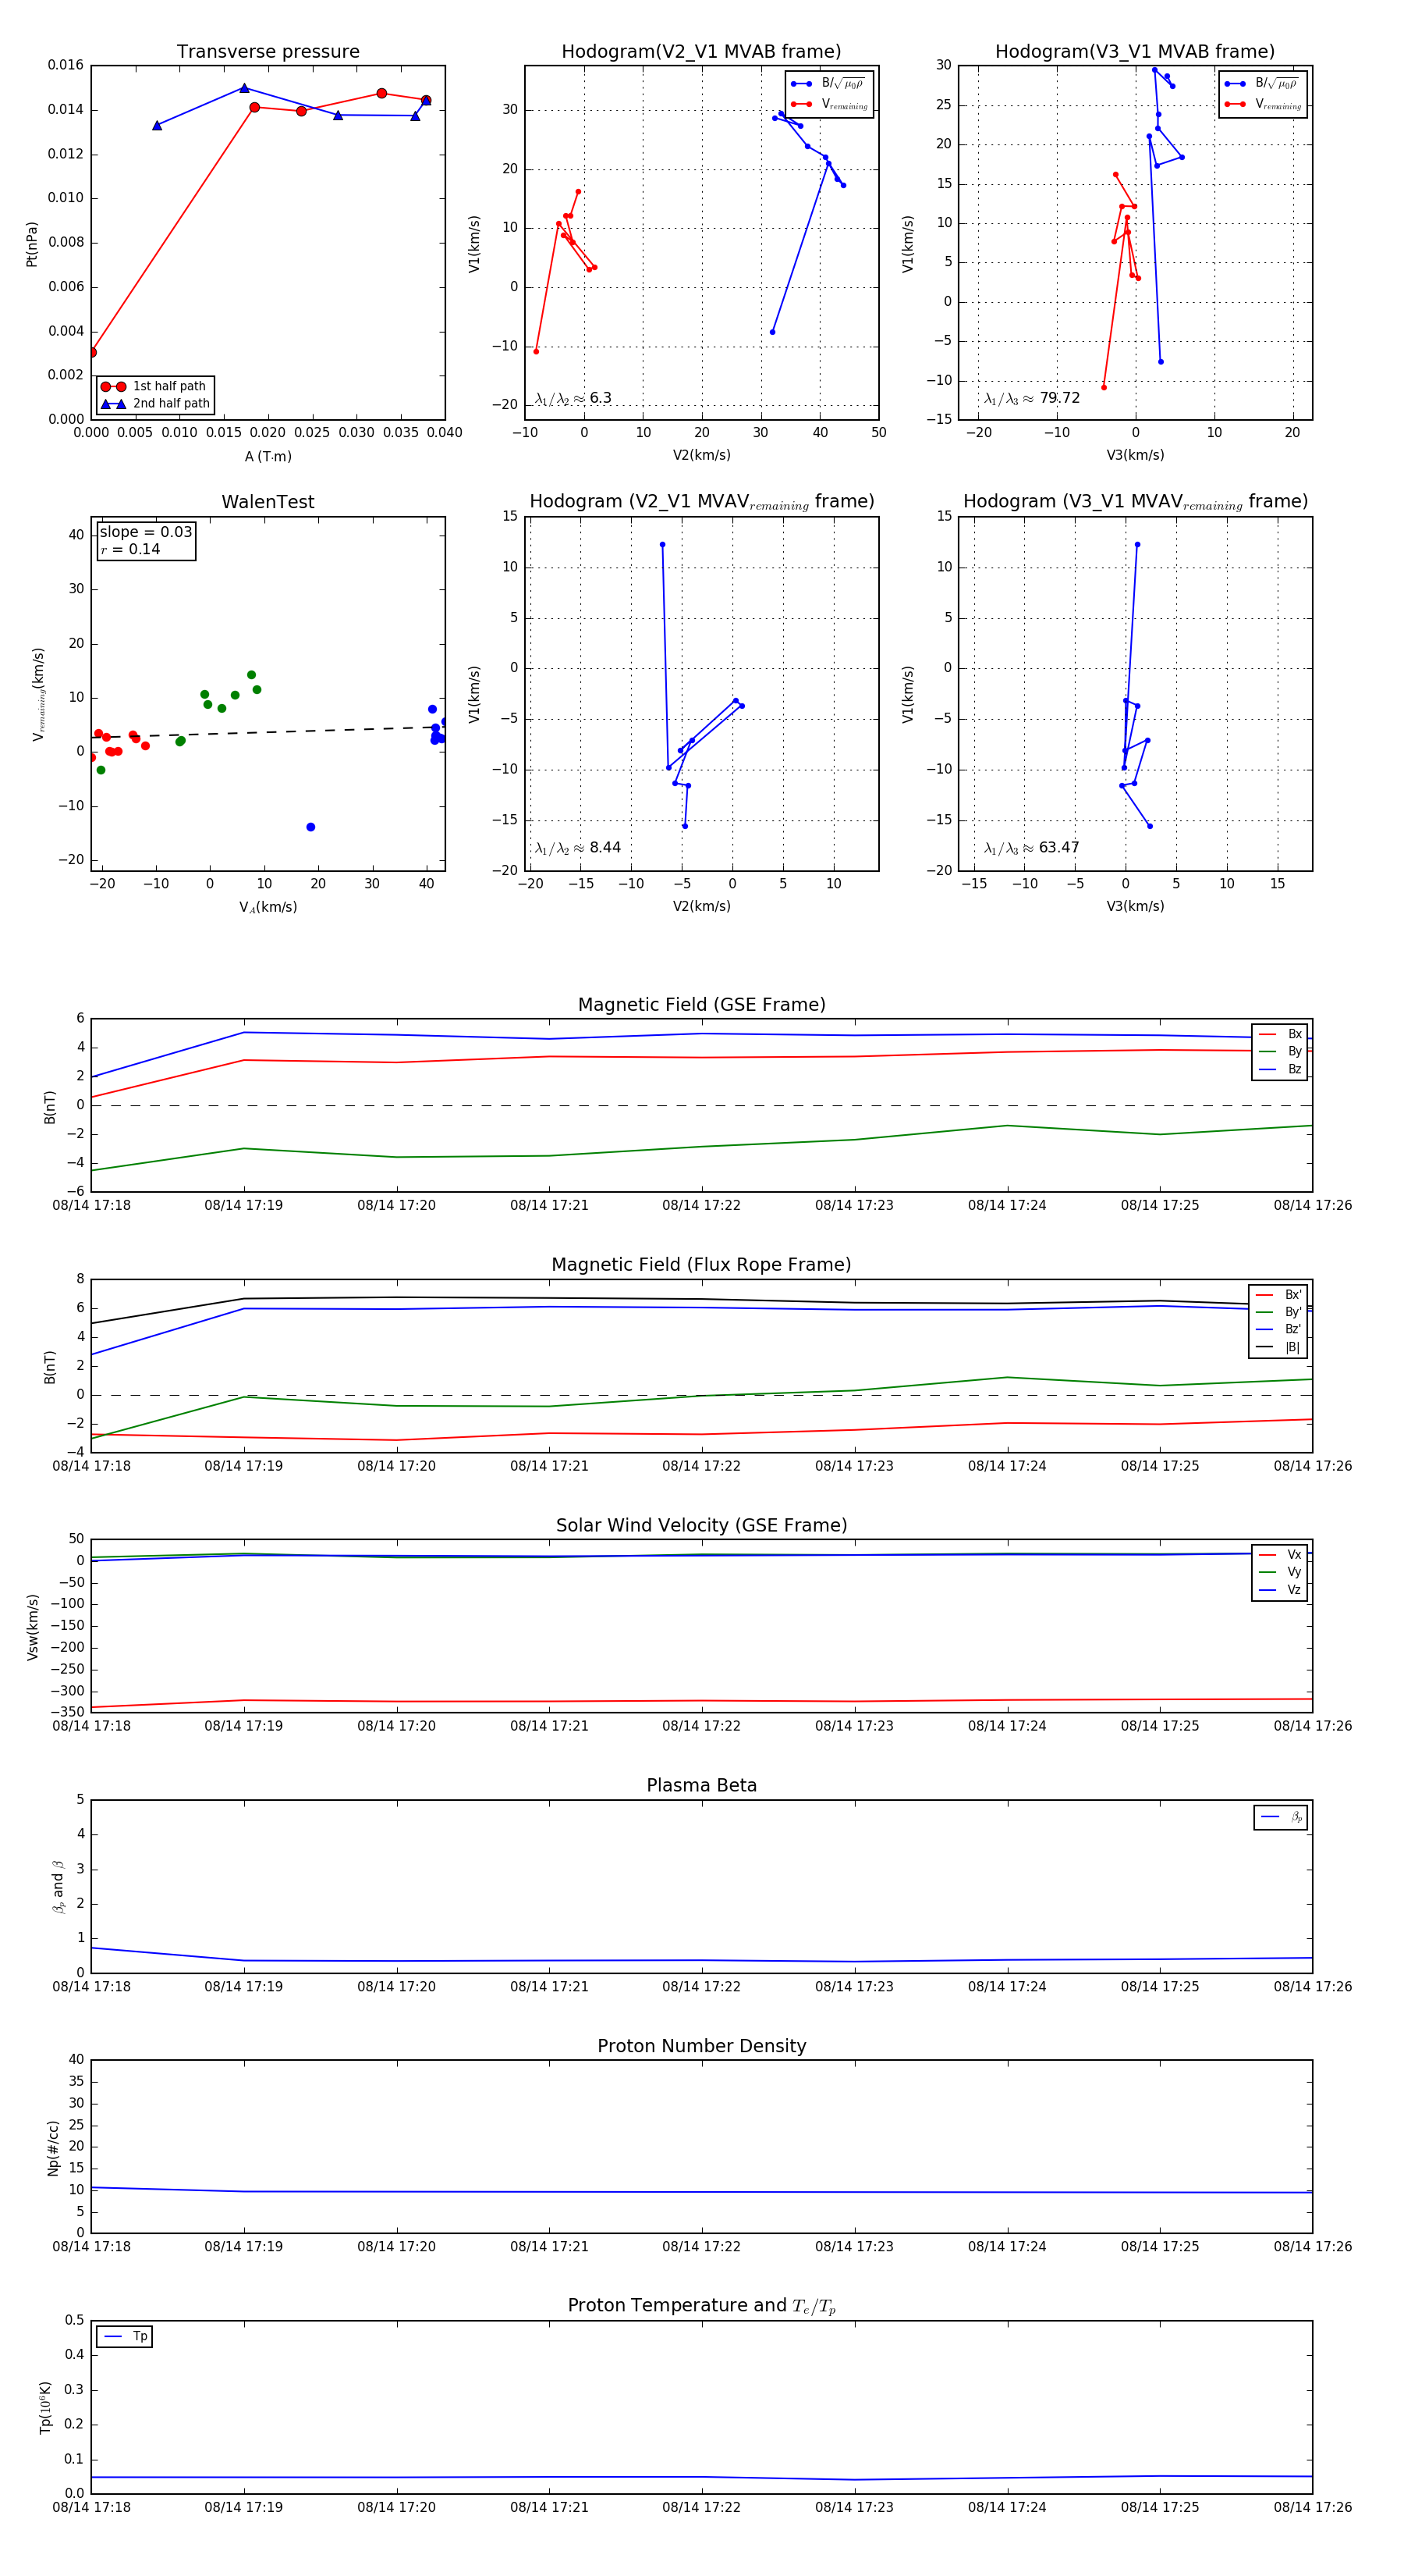
Task: Click the 'Tp' legend in proton temperature panel
Action: pyautogui.click(x=124, y=2337)
